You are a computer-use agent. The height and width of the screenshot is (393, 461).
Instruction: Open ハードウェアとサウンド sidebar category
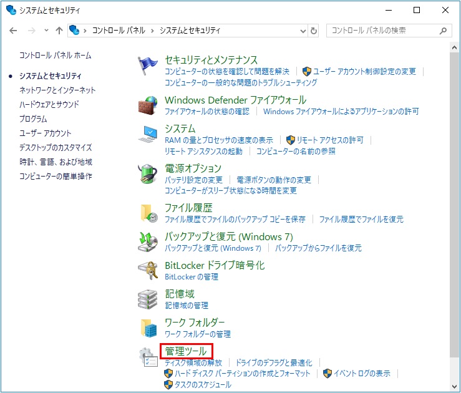(49, 104)
